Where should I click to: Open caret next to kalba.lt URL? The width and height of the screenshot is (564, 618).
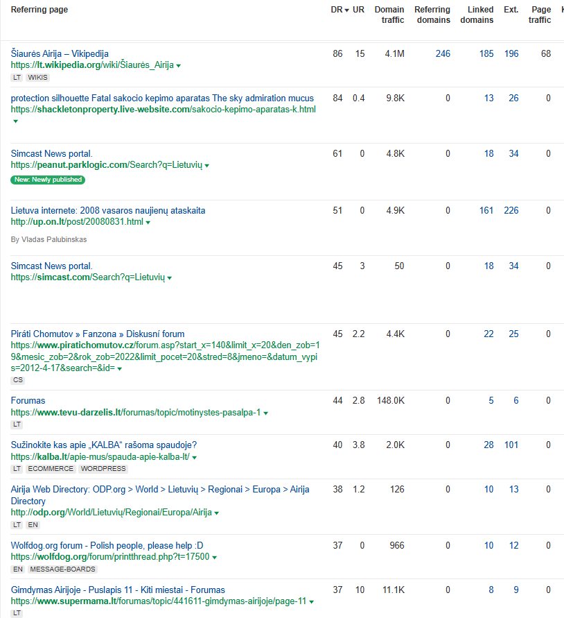tap(194, 458)
